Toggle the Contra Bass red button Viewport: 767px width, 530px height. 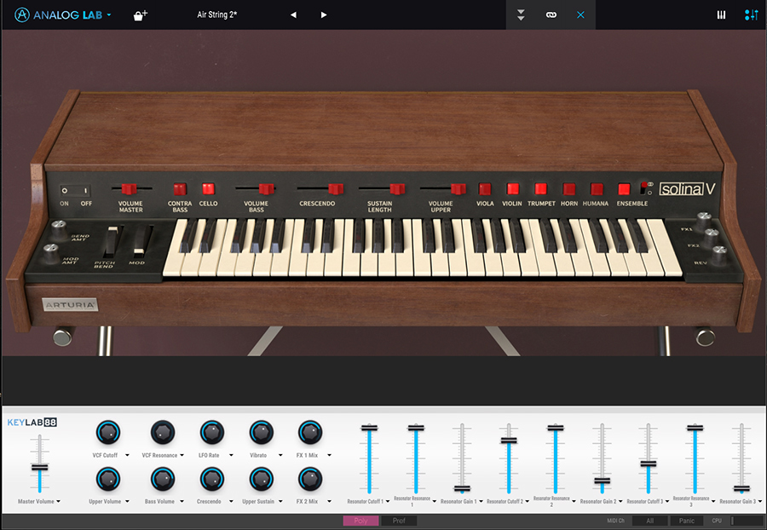[x=180, y=189]
